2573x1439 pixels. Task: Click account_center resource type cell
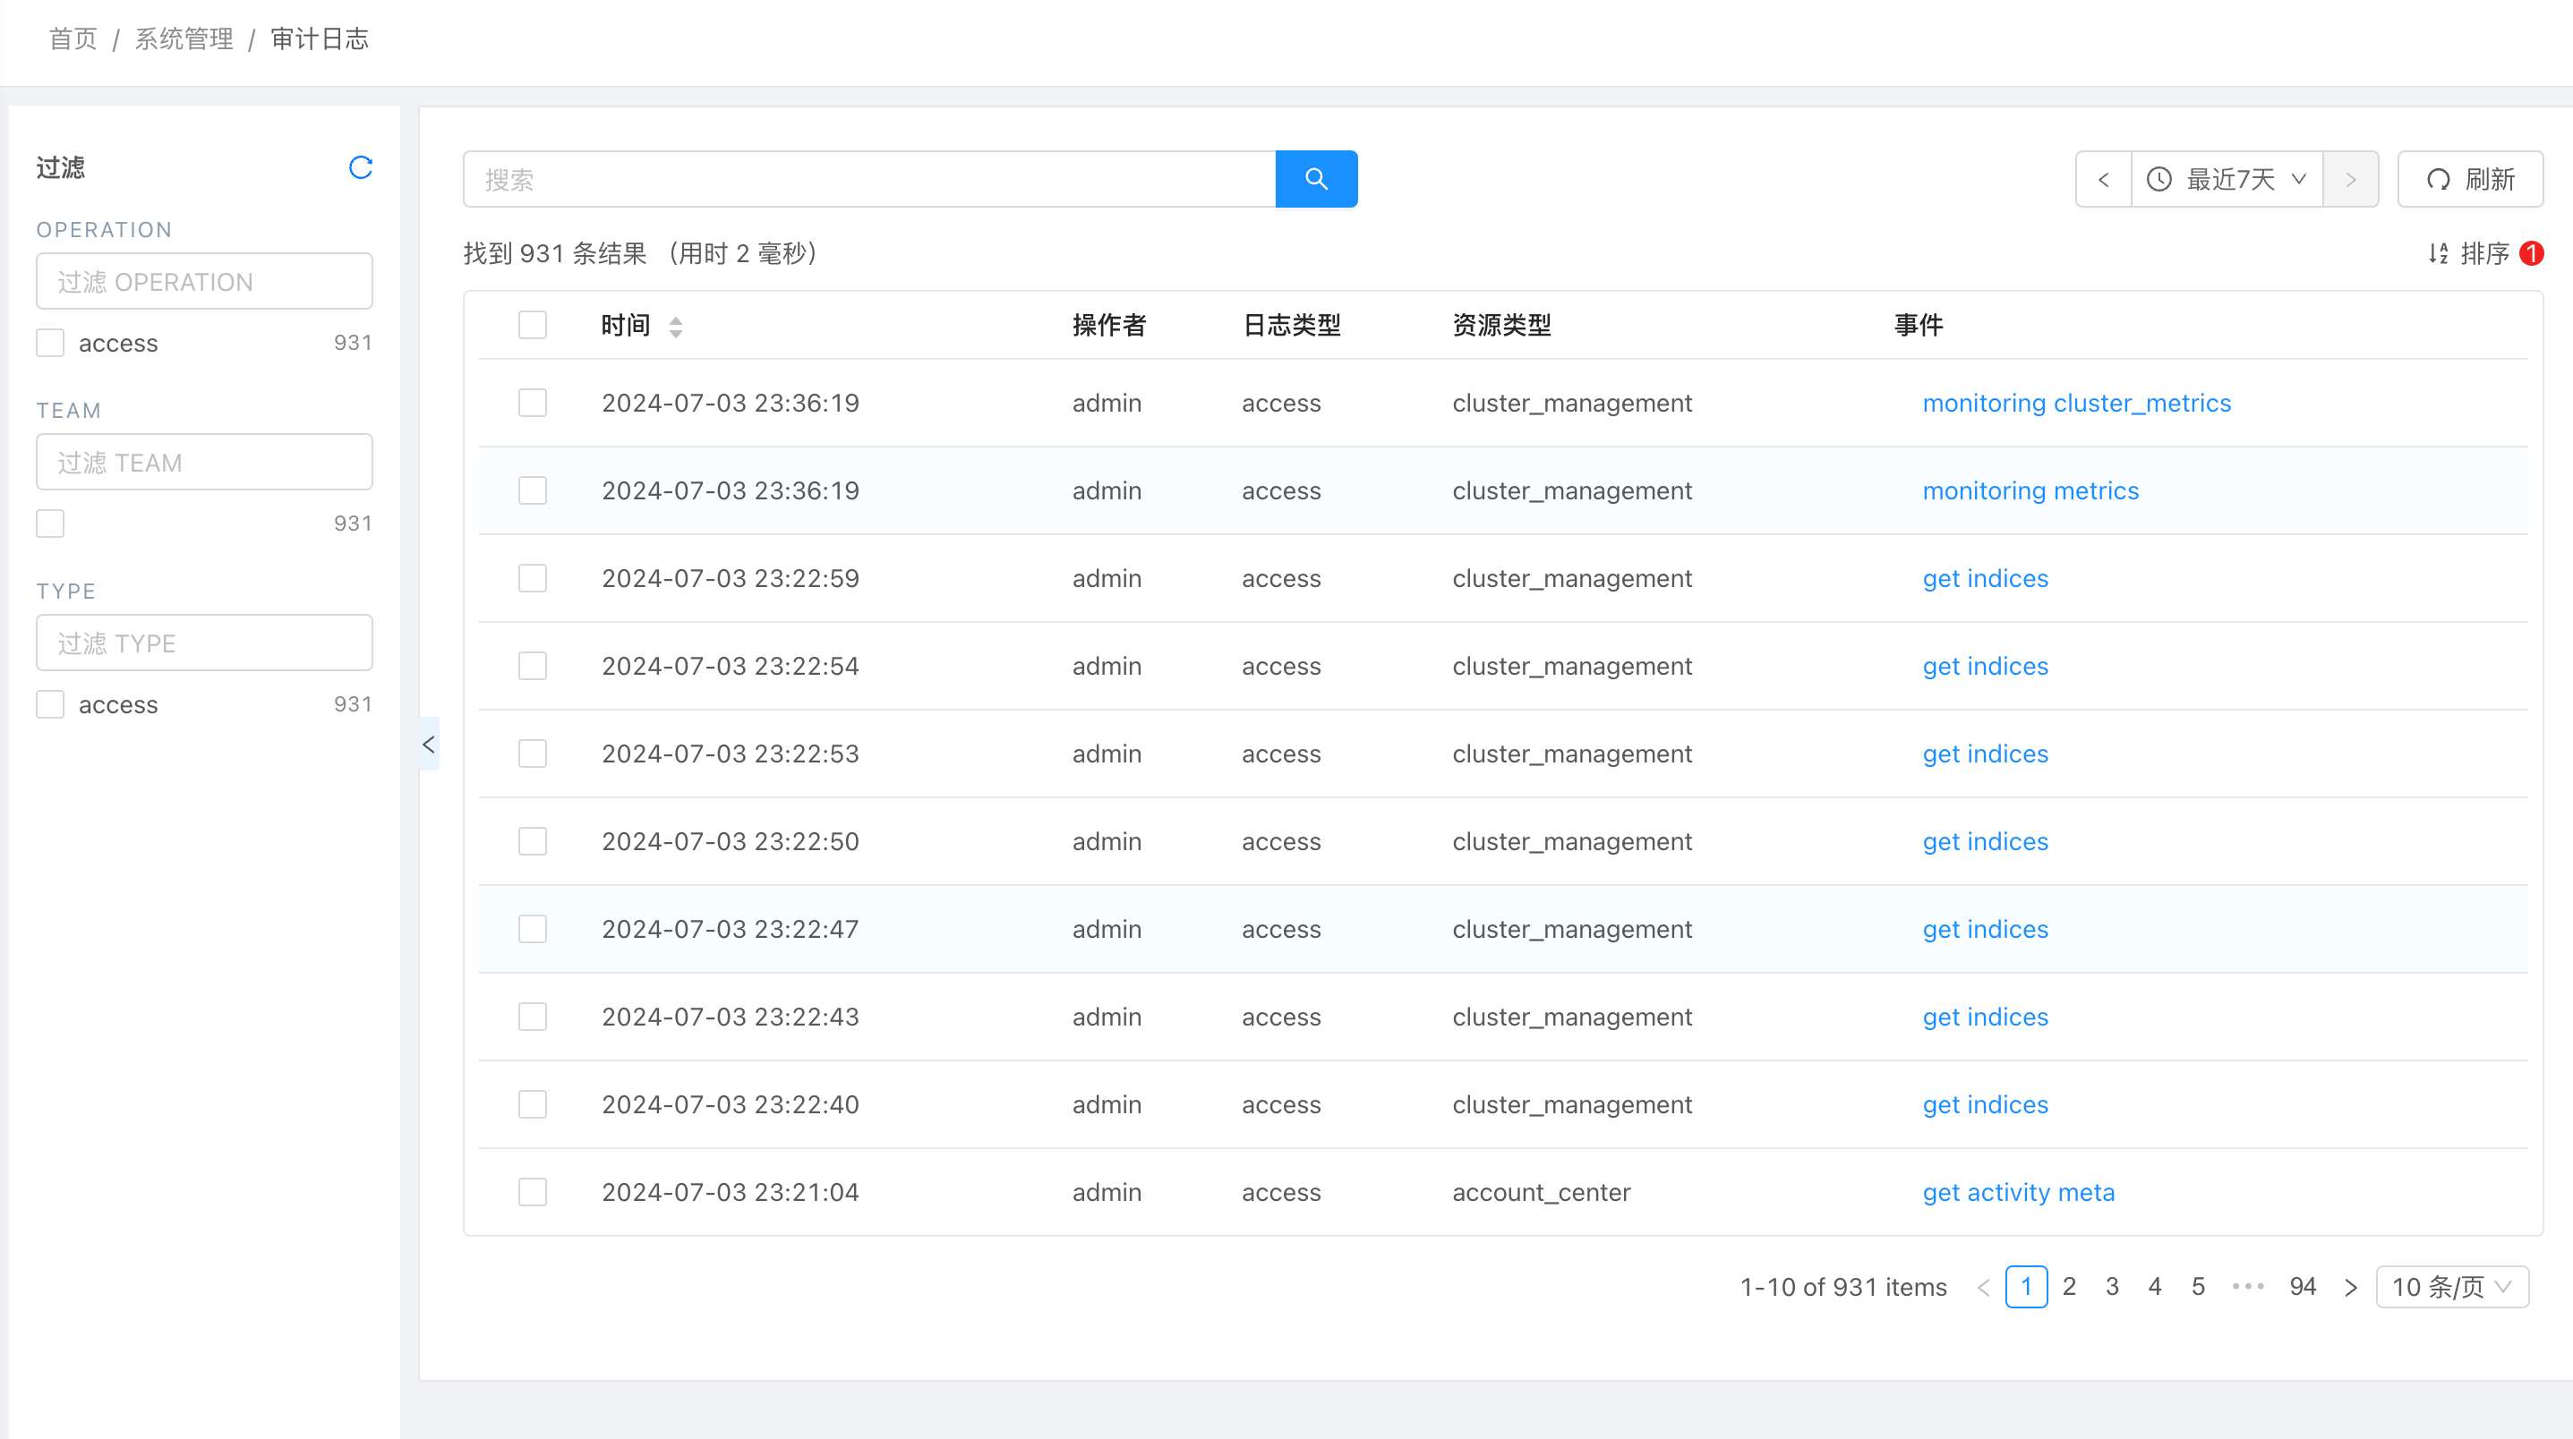[1541, 1192]
